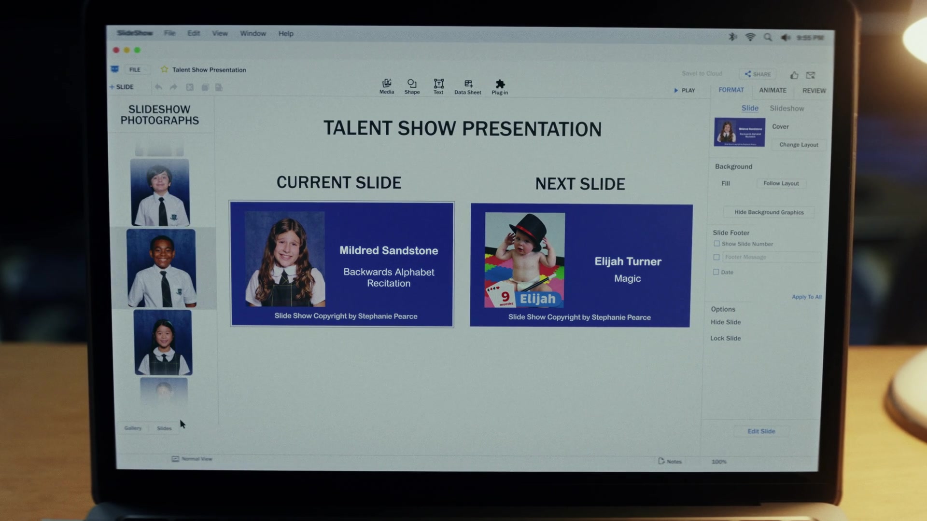This screenshot has width=927, height=521.
Task: Open Spotlight search magnifier
Action: [x=768, y=37]
